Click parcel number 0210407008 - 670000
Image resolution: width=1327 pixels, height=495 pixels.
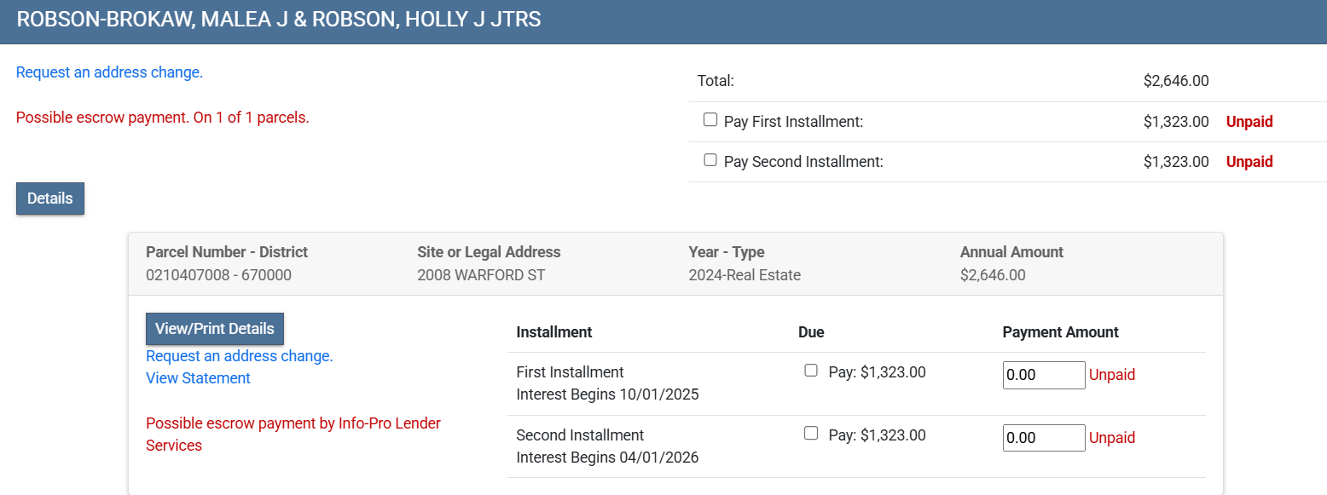click(218, 275)
